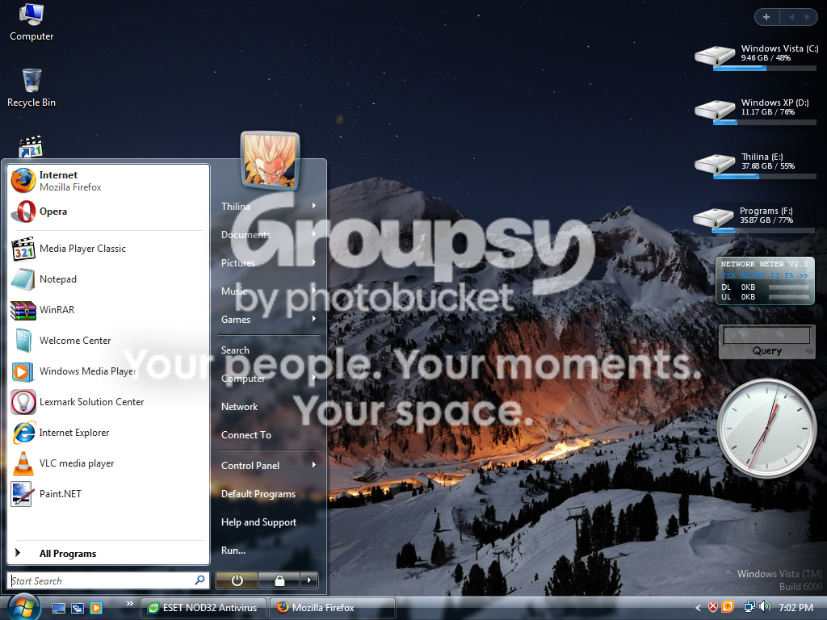Open Mozilla Firefox from the Start menu
Screen dimensions: 827x620
point(108,181)
